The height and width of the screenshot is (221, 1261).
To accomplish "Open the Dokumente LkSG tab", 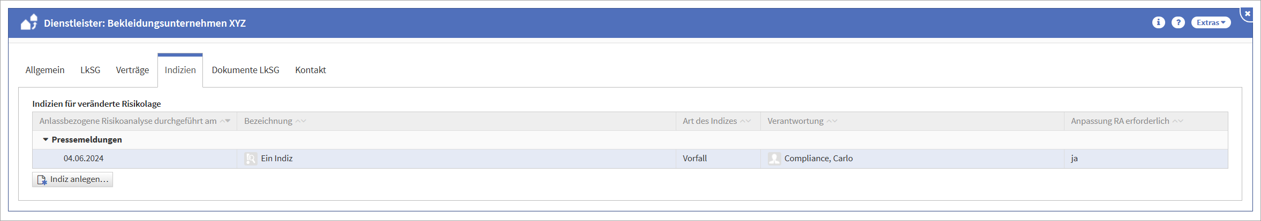I will [245, 70].
